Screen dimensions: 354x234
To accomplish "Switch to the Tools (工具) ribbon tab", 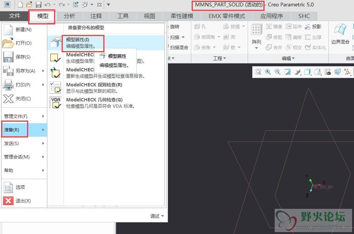I will 123,16.
